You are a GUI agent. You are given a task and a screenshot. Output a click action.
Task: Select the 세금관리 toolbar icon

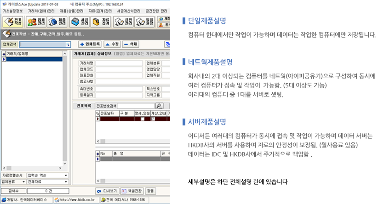click(80, 22)
